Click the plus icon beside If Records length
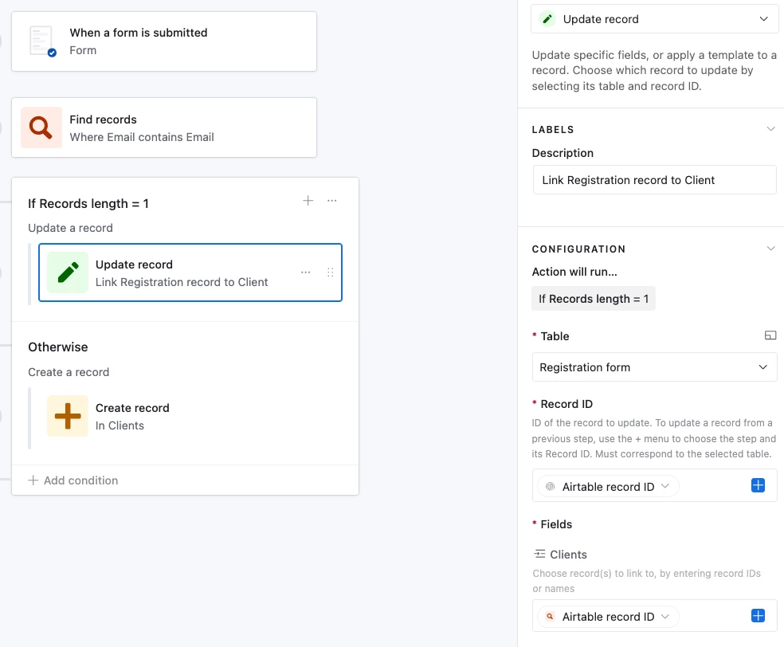This screenshot has width=784, height=647. coord(308,201)
